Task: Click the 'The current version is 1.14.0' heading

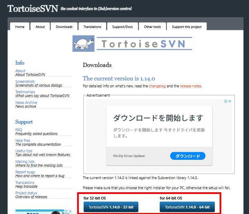Action: 119,78
